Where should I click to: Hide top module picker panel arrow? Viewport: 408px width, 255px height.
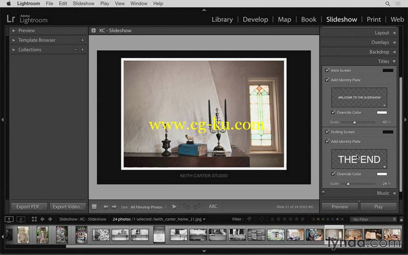click(204, 10)
